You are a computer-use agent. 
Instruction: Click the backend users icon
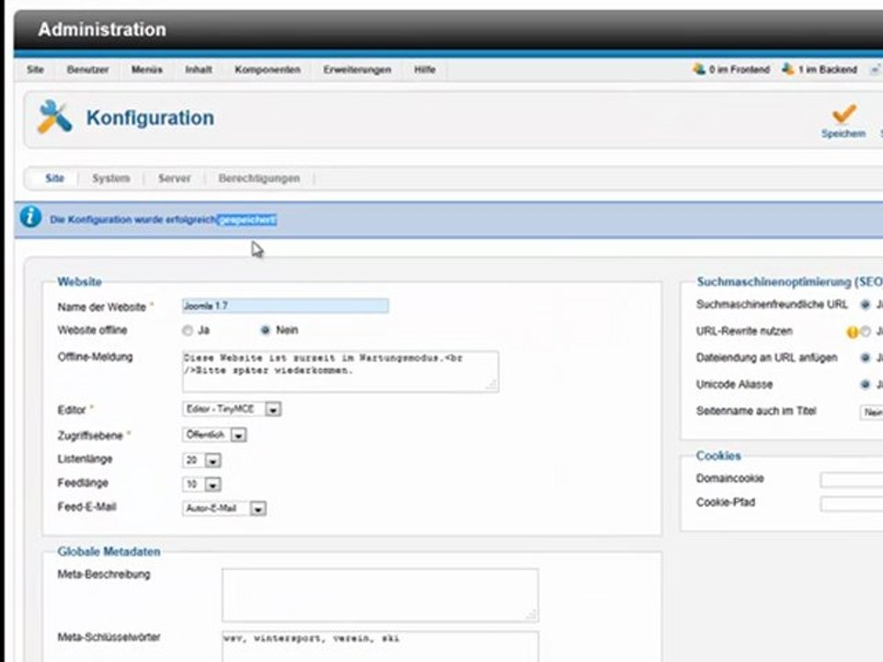click(788, 69)
